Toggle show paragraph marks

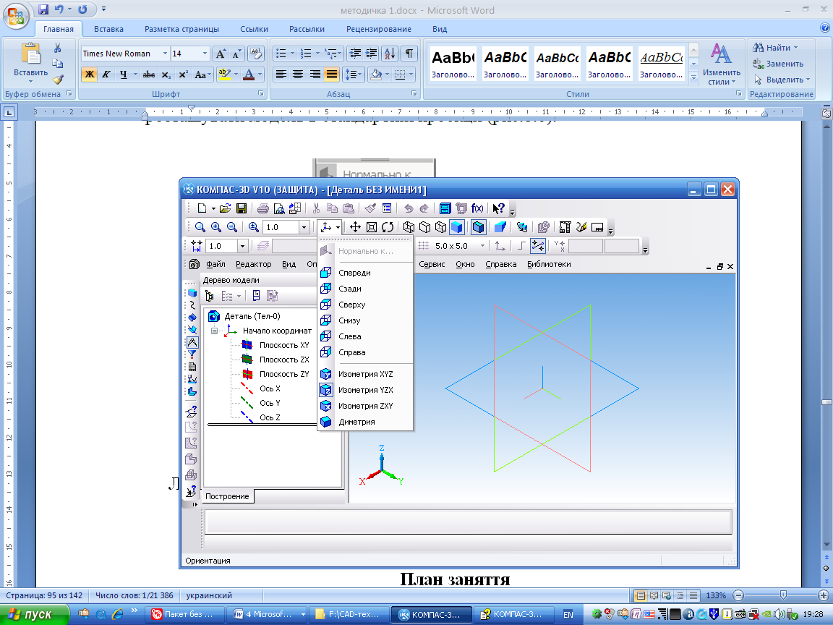409,53
